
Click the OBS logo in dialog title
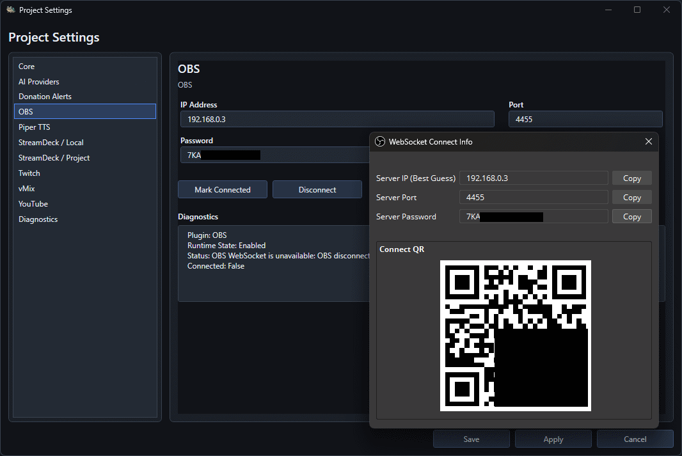[x=380, y=142]
